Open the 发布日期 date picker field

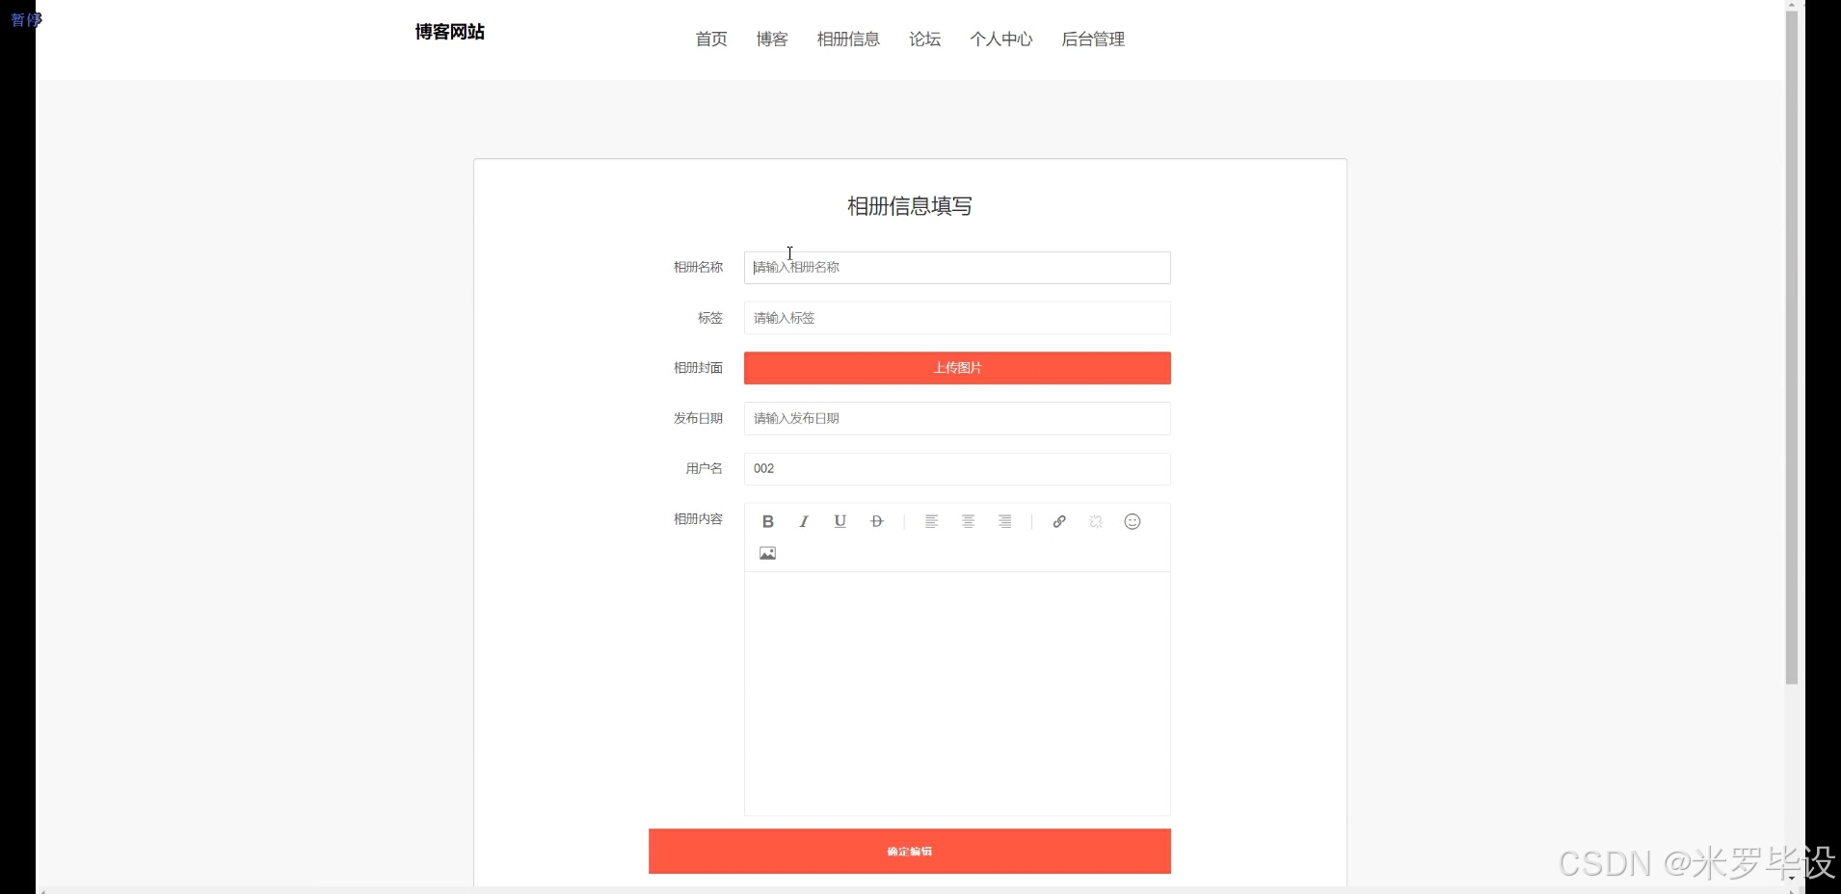tap(955, 418)
